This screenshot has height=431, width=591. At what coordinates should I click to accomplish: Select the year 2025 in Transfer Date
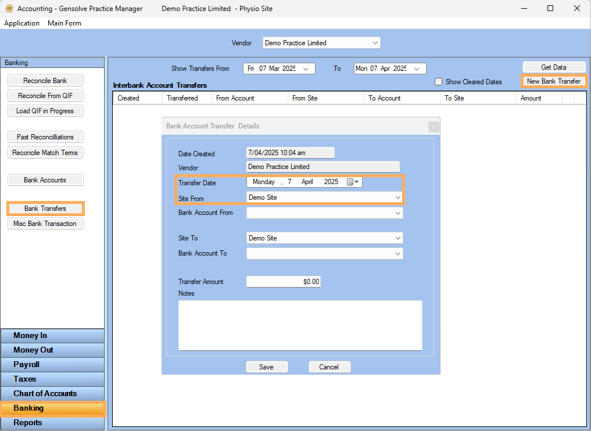pyautogui.click(x=331, y=182)
